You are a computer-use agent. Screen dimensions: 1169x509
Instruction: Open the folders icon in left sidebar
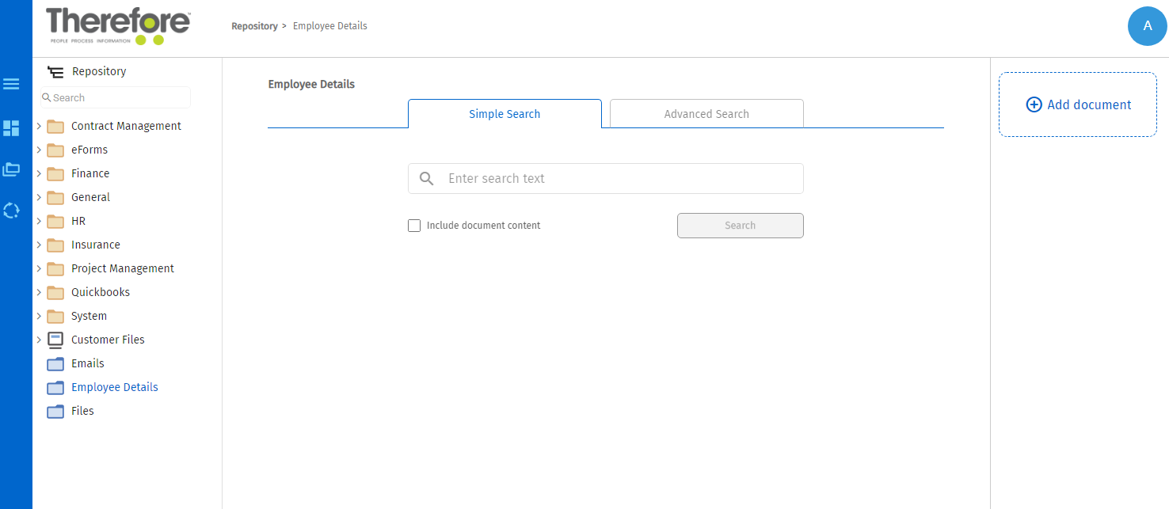click(11, 169)
